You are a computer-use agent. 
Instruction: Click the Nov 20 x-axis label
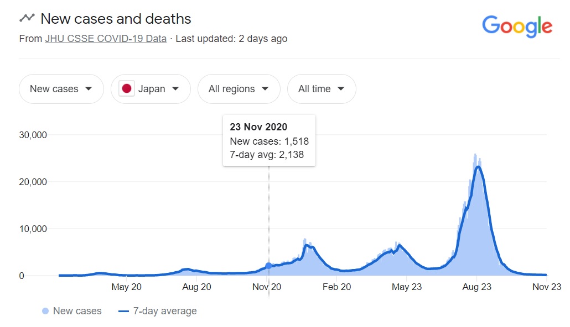267,287
